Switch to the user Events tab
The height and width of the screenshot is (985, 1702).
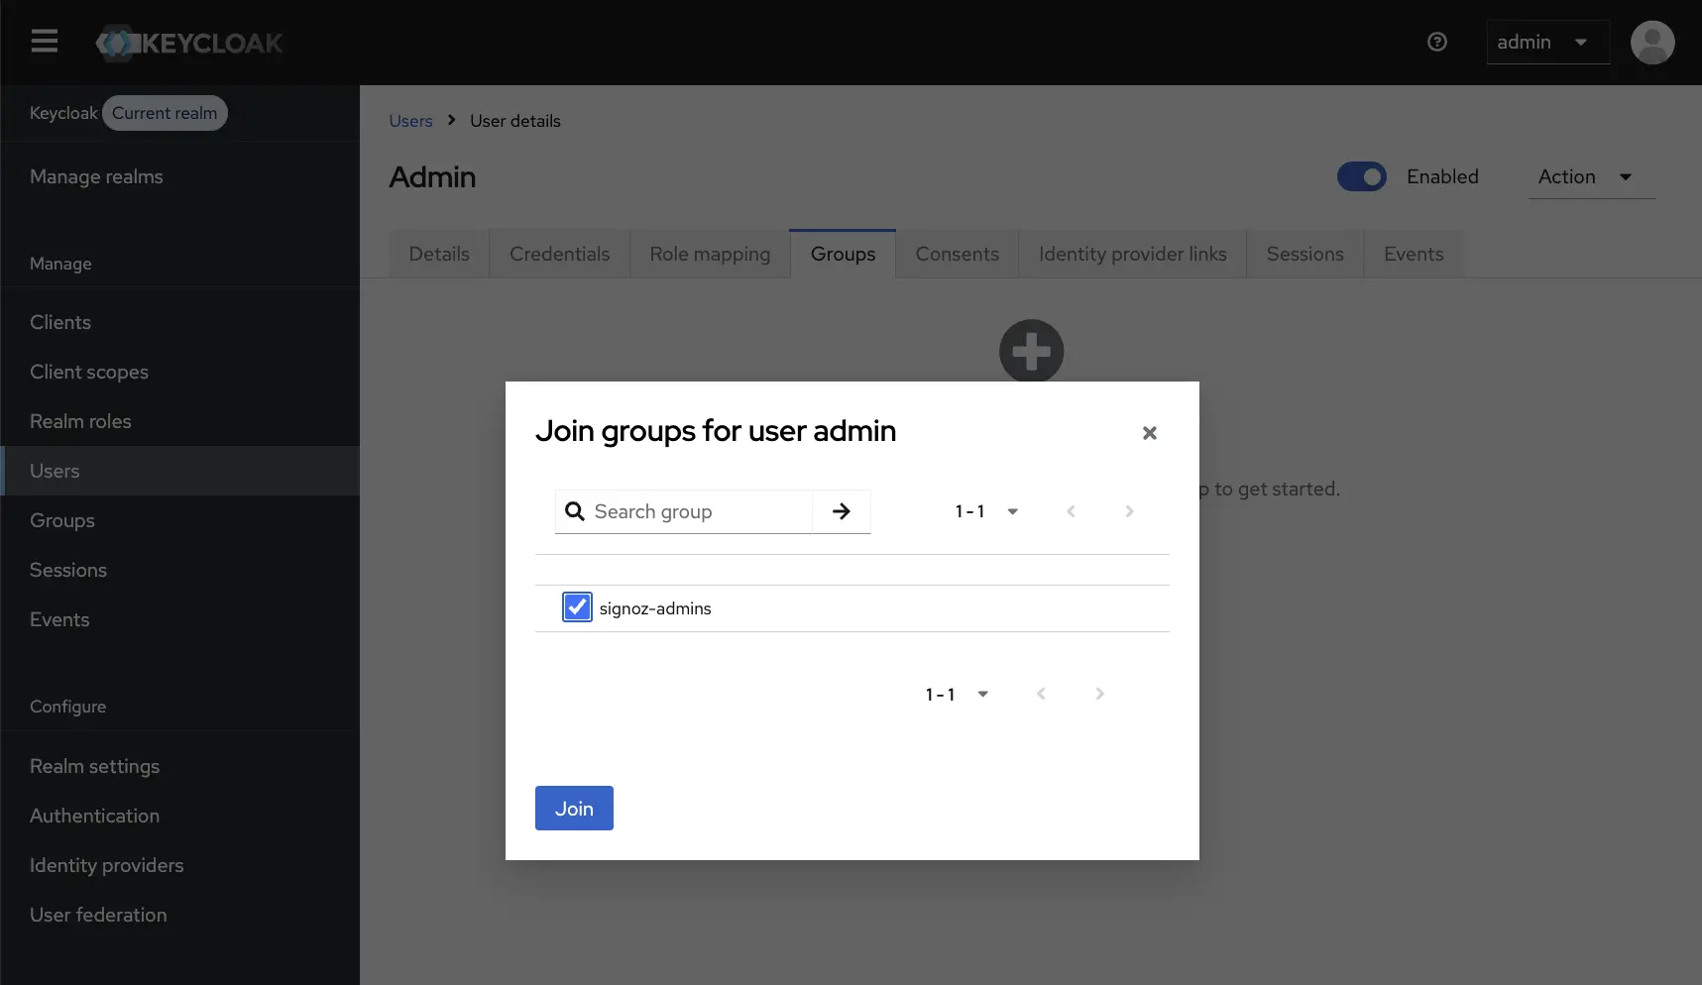coord(1414,254)
